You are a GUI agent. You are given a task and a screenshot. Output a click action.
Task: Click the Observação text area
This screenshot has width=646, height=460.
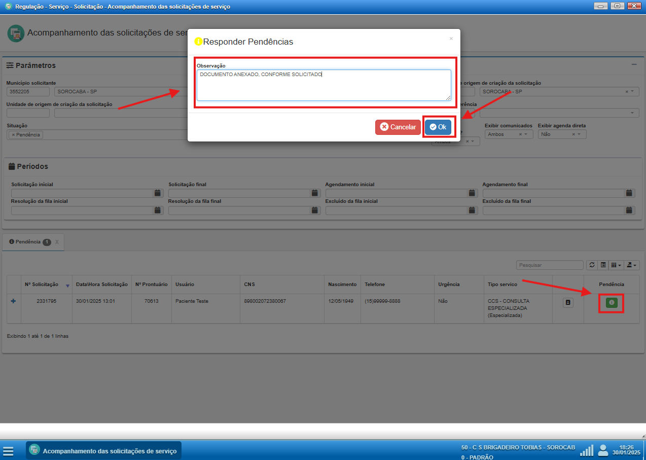324,85
